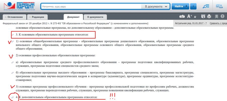Save the document using the floppy icon
This screenshot has width=227, height=101.
tap(203, 16)
